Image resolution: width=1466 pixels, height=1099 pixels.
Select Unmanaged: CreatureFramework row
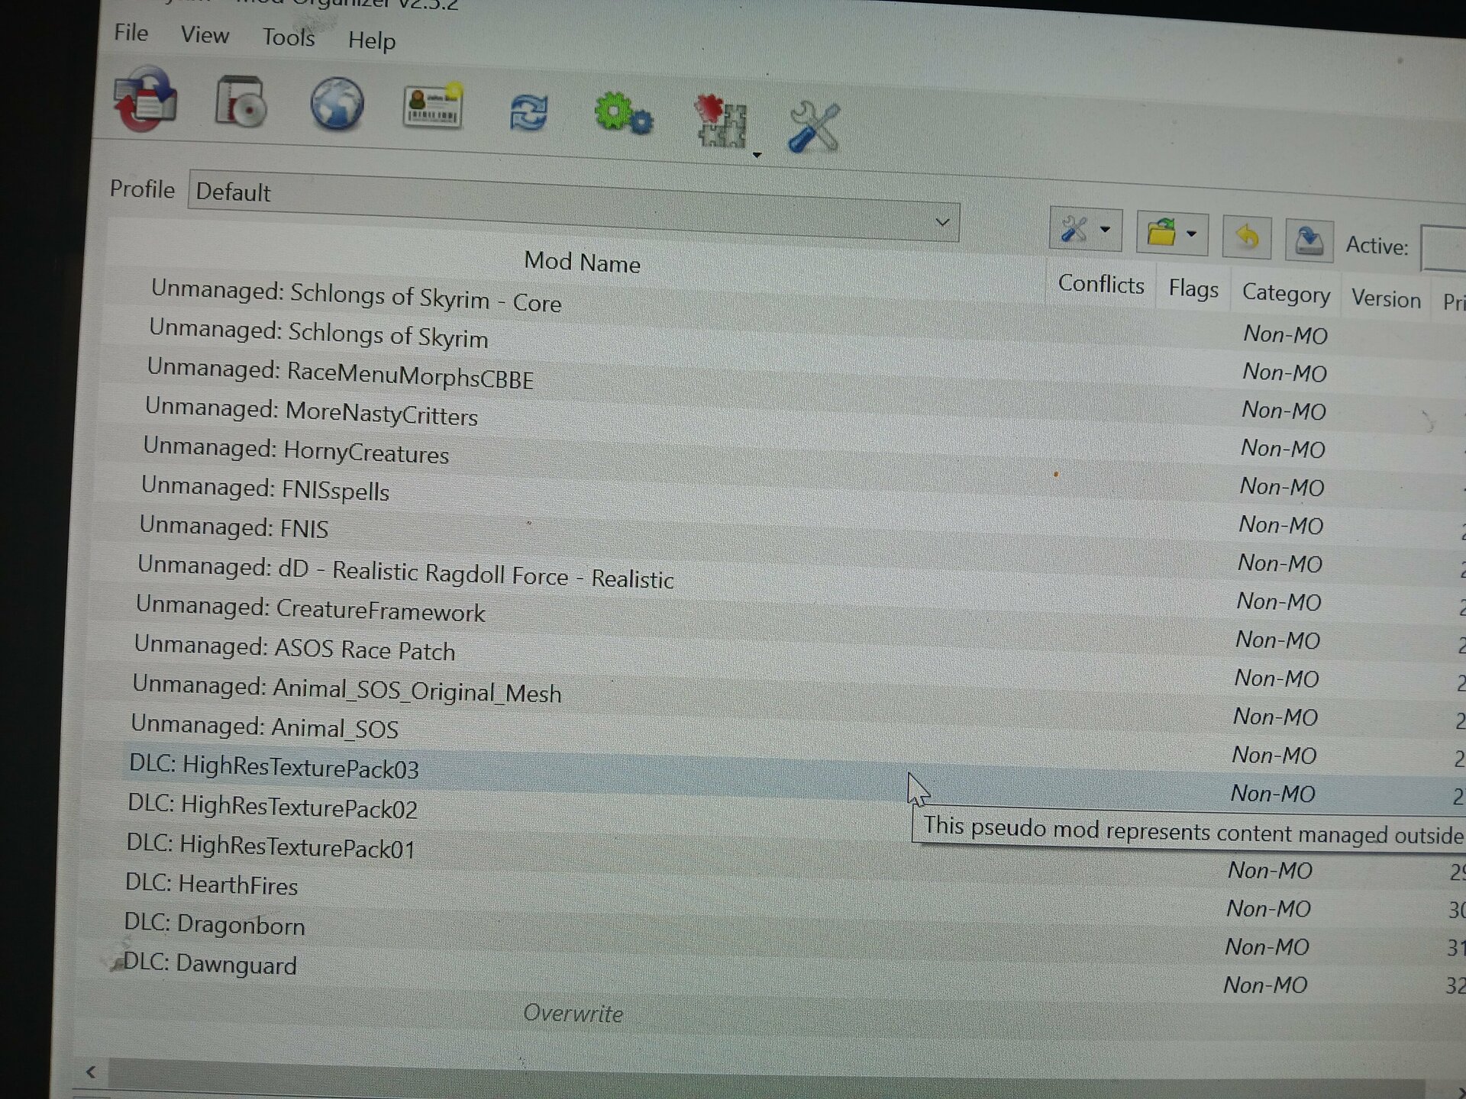310,609
